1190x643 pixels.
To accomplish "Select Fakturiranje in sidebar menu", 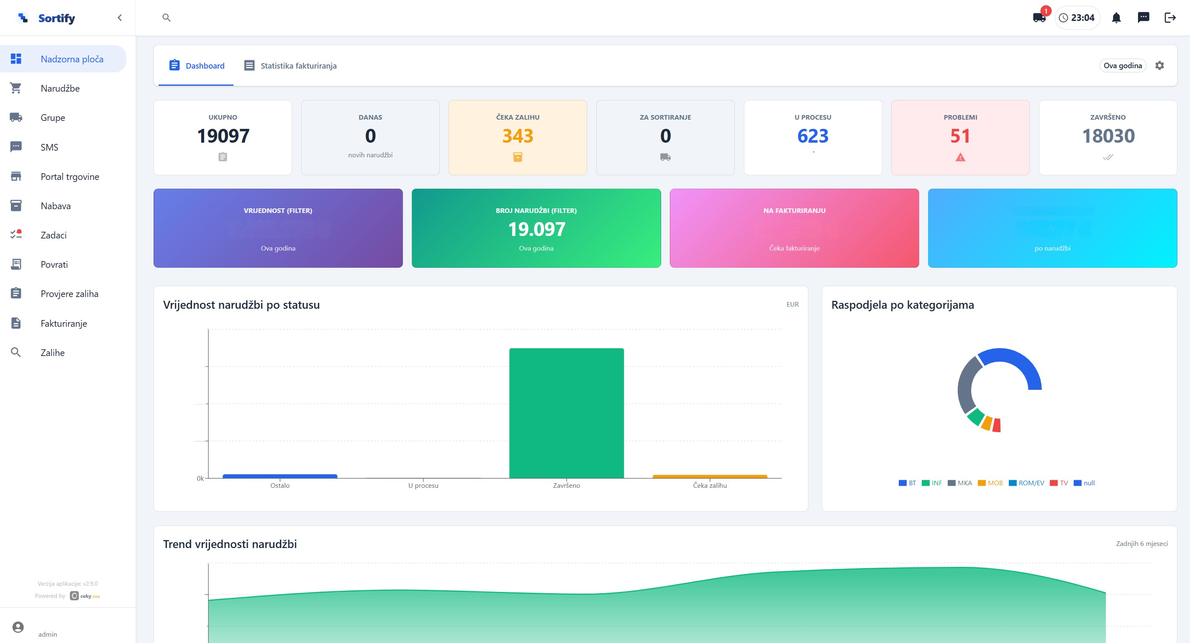I will 63,323.
